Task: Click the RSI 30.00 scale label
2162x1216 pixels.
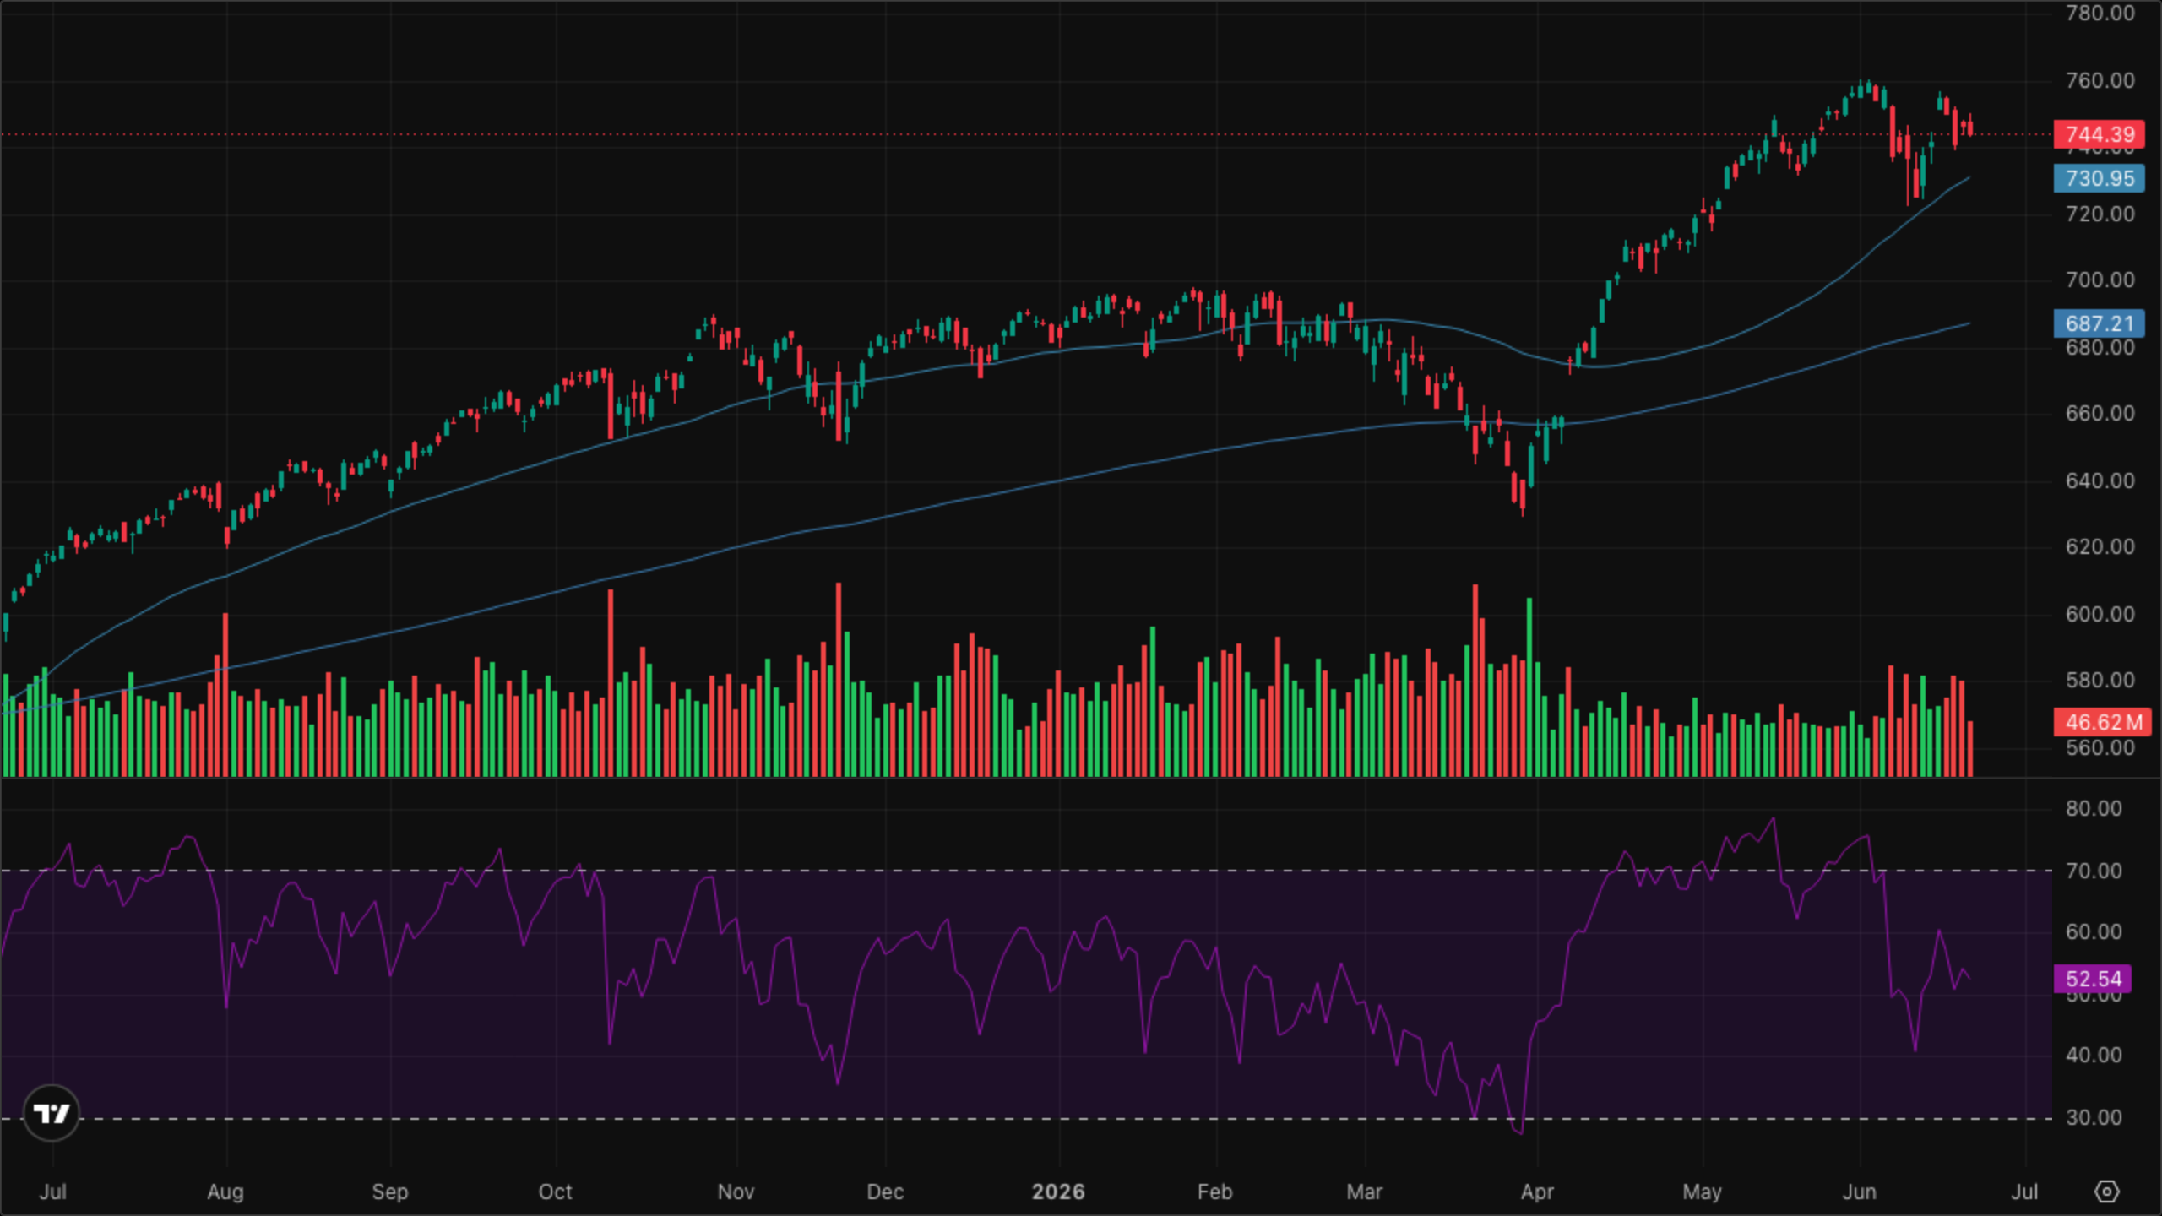Action: [x=2094, y=1117]
